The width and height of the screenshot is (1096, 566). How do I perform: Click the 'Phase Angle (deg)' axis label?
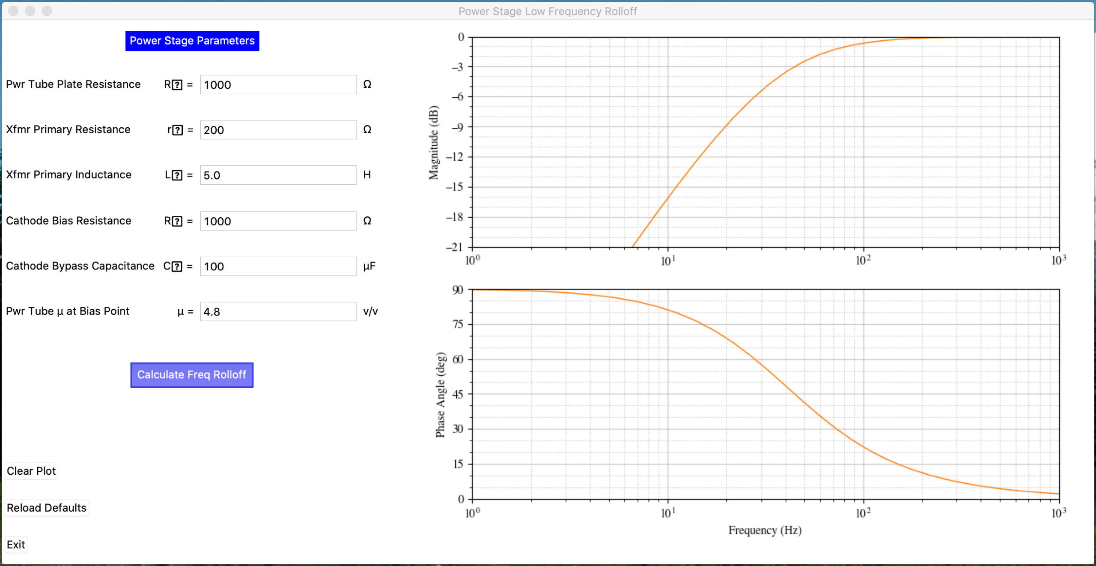[440, 395]
